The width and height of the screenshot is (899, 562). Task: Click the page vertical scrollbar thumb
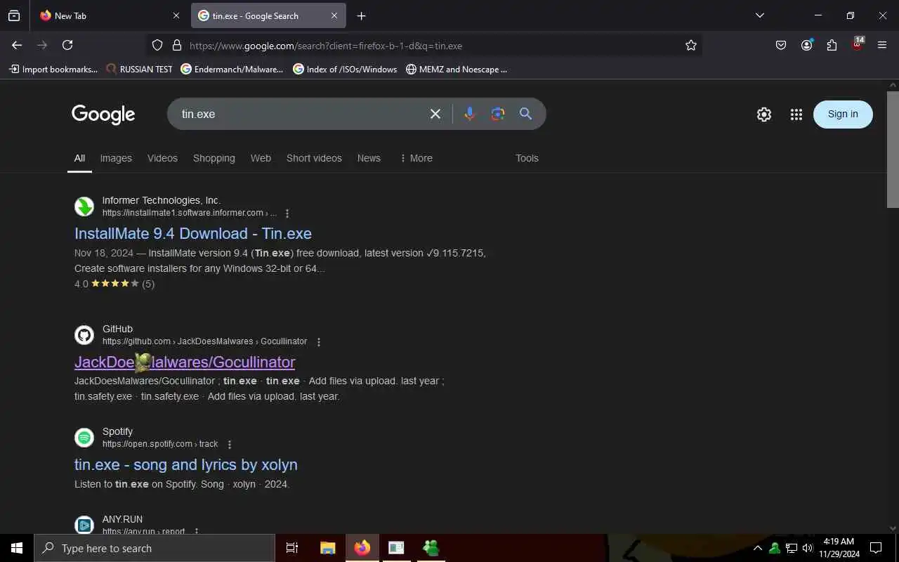[893, 149]
